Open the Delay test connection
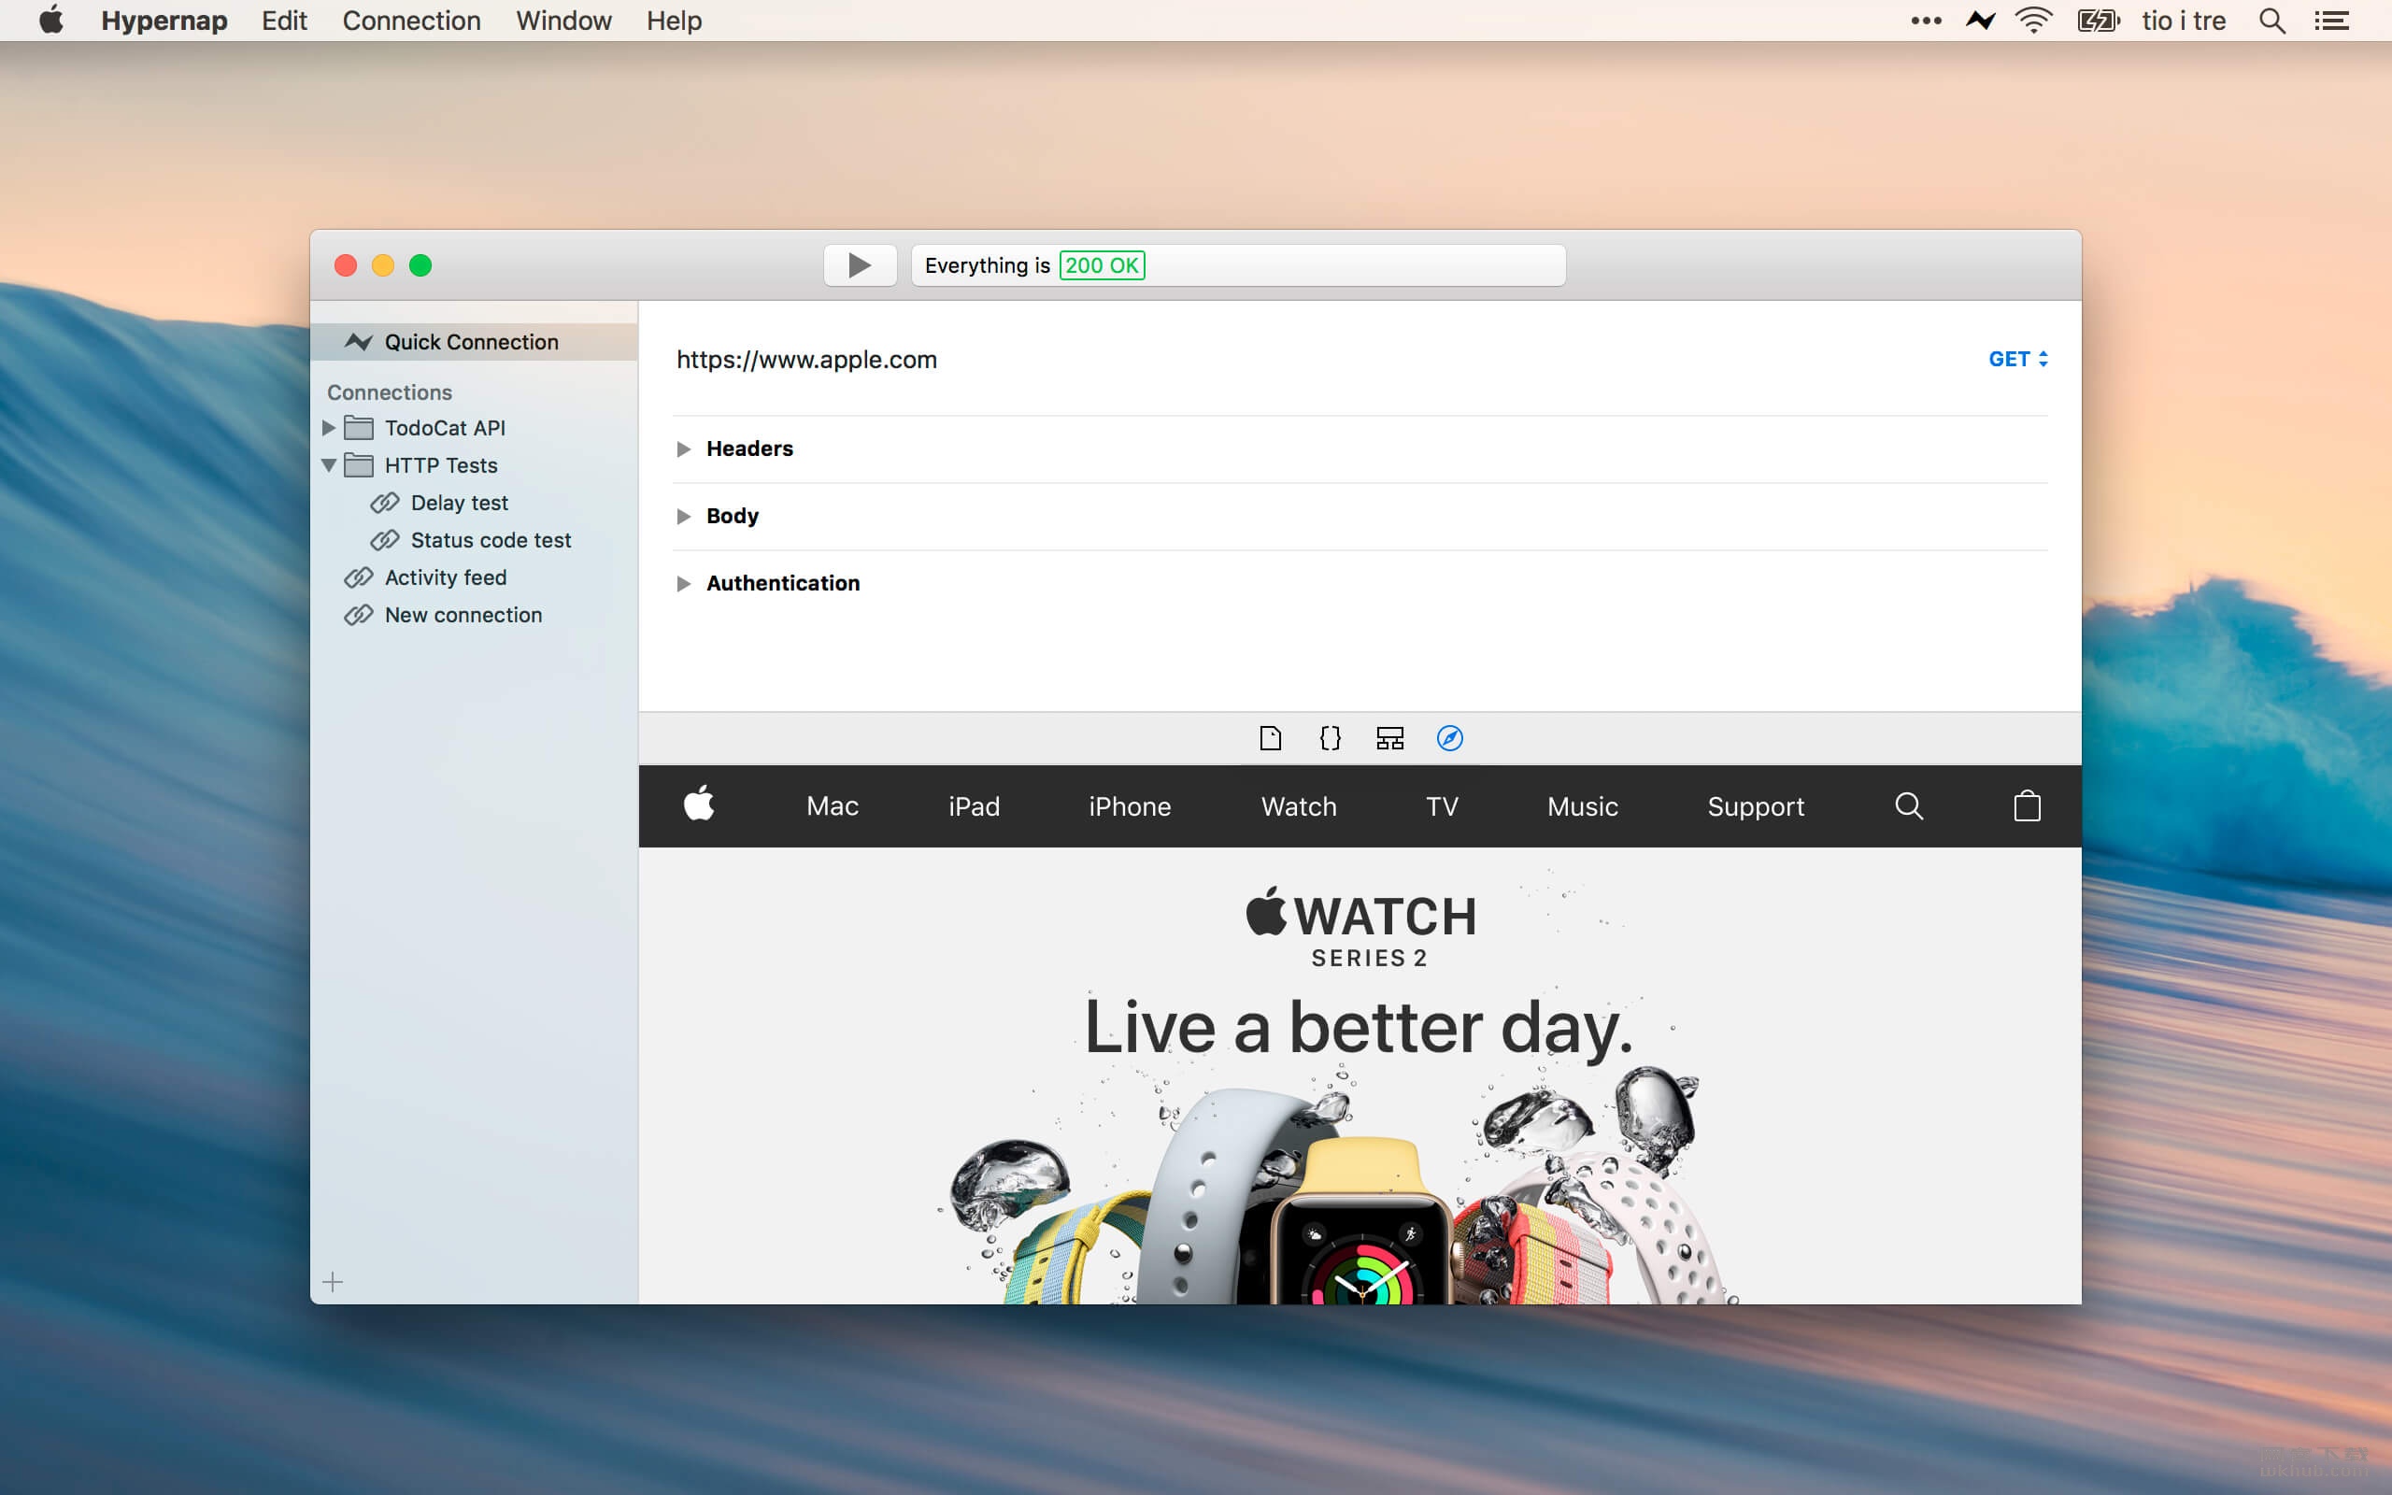Image resolution: width=2392 pixels, height=1495 pixels. 459,504
